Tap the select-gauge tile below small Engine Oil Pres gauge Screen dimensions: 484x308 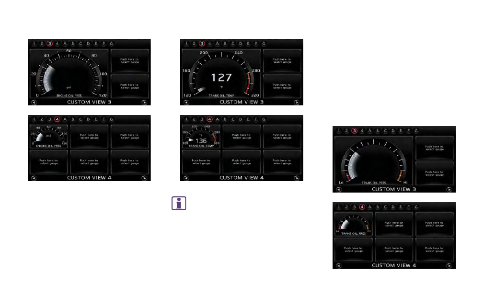click(49, 162)
